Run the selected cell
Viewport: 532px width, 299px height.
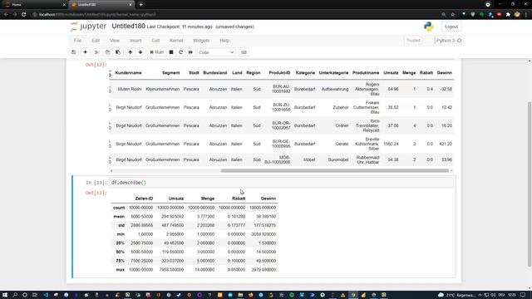pos(157,52)
